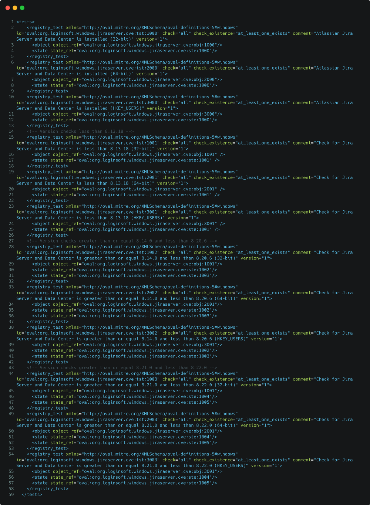Click the closing </tests> tag on line 59
This screenshot has height=505, width=370.
[32, 494]
